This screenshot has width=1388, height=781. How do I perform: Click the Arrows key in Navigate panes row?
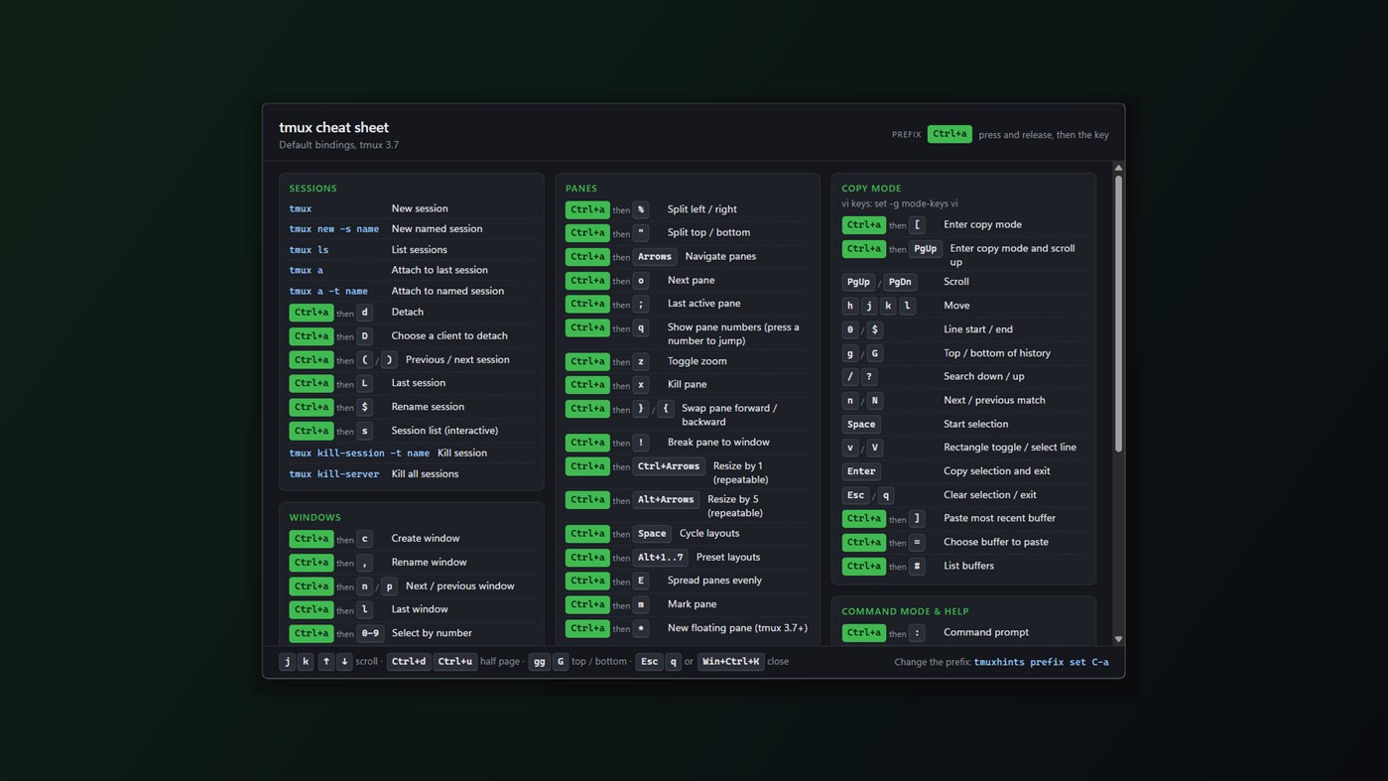(x=655, y=257)
